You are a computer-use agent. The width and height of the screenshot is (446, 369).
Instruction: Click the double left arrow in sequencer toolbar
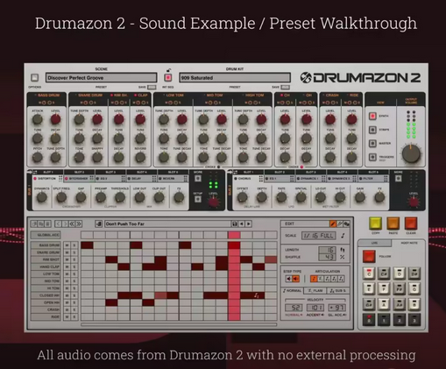click(72, 224)
